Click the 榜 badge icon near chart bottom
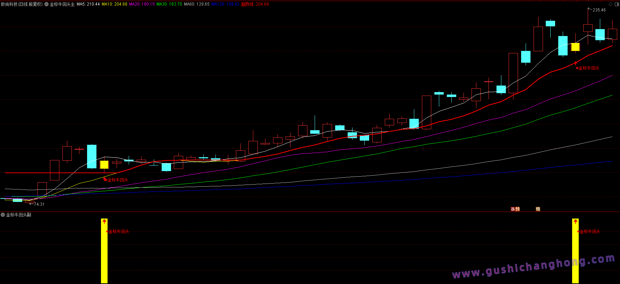620x284 pixels. click(x=538, y=209)
